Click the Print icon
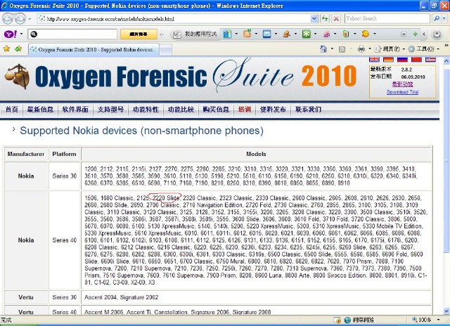This screenshot has height=326, width=450. tap(361, 49)
